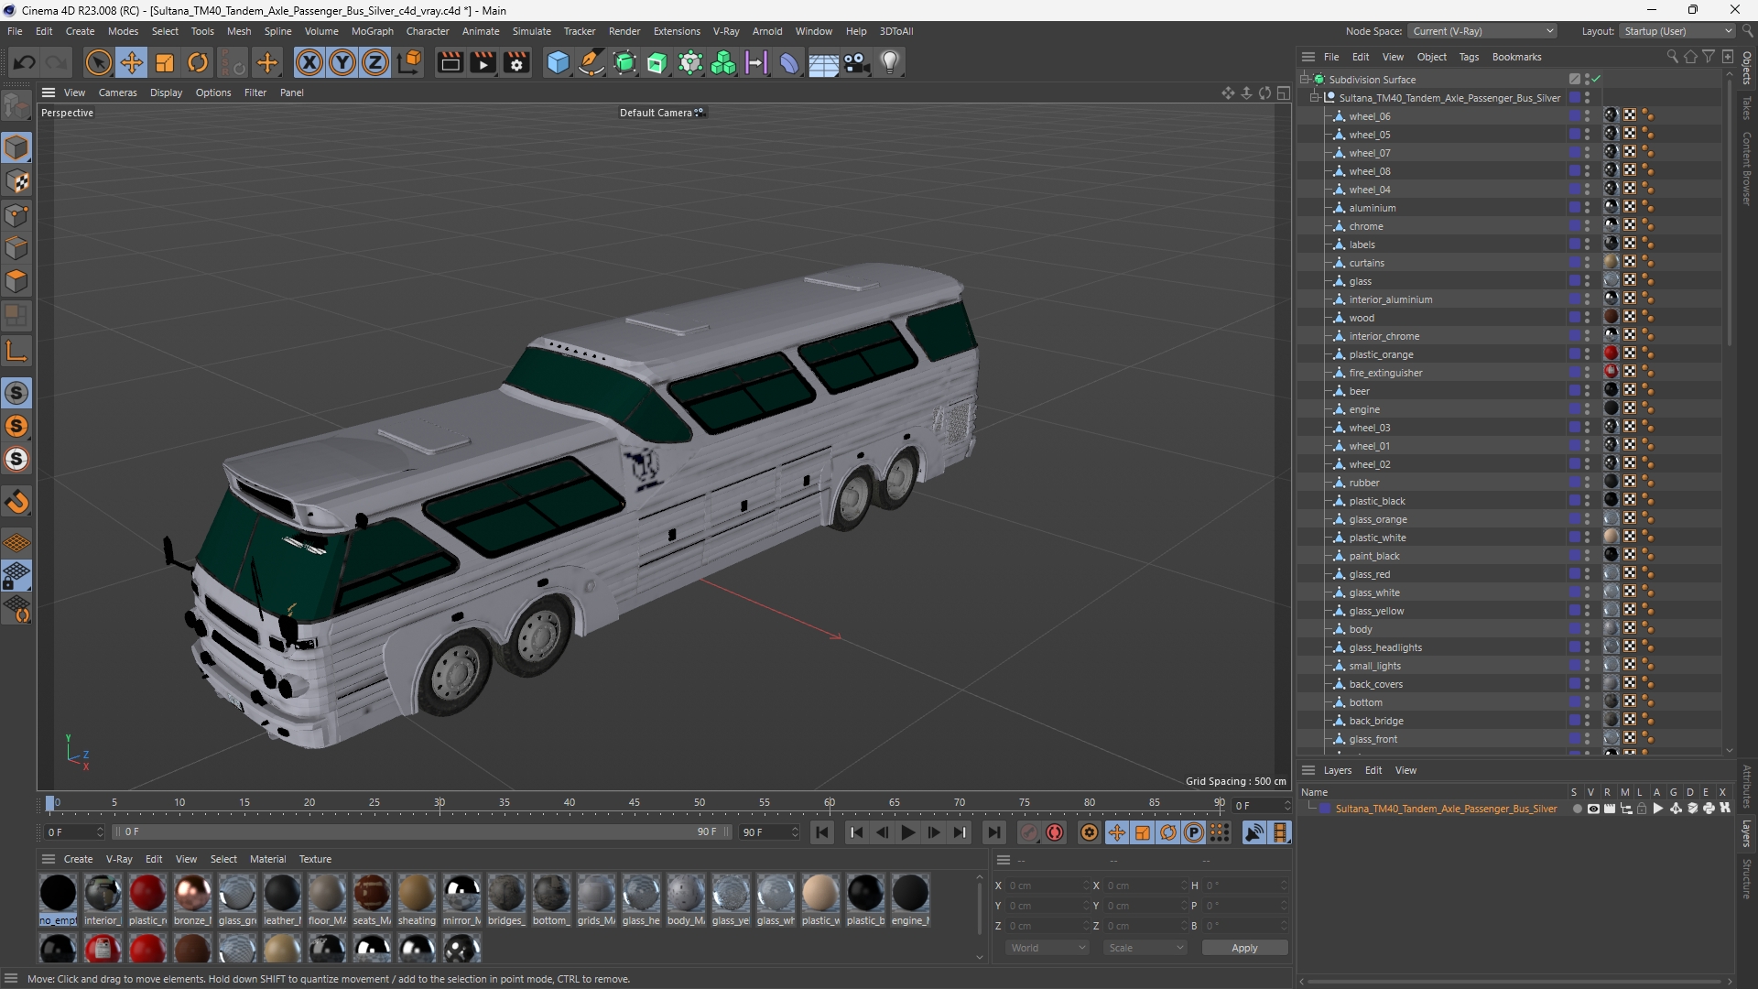Screen dimensions: 1758x989
Task: Switch to Polygons mode icon
Action: [x=16, y=282]
